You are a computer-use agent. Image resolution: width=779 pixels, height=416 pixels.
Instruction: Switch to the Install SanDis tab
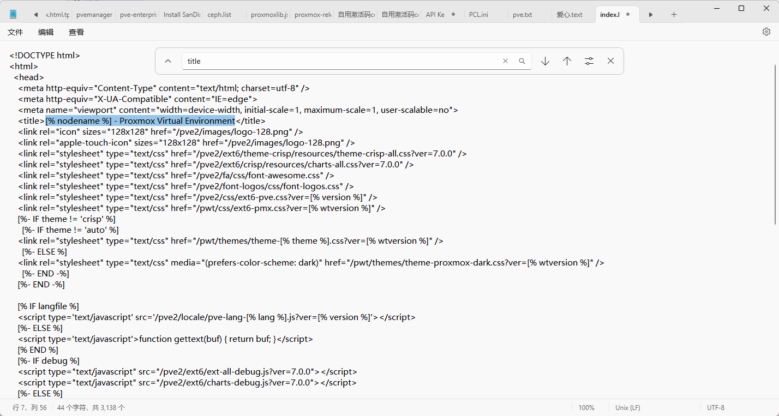point(181,15)
